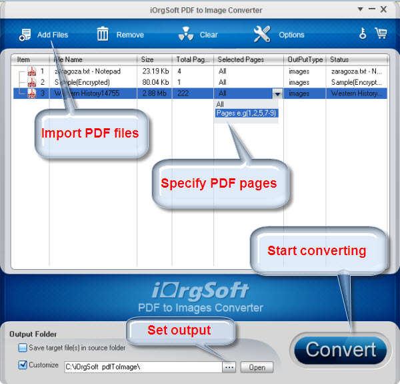Click the Add Files document icon
The width and height of the screenshot is (400, 384).
(x=25, y=35)
